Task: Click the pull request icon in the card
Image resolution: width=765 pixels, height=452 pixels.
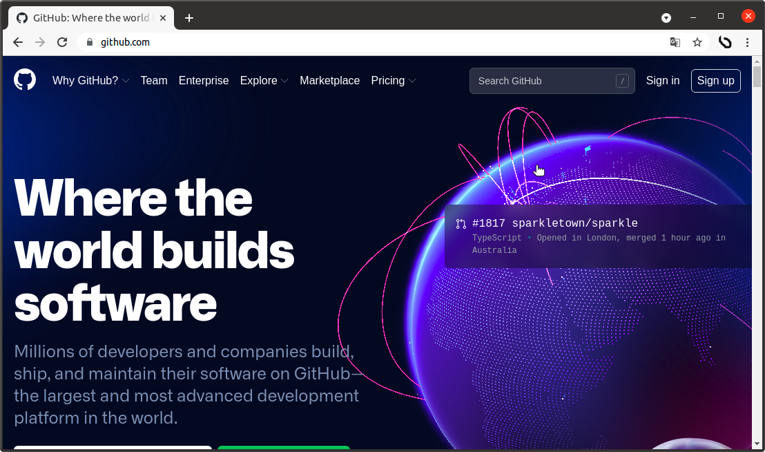Action: tap(461, 224)
